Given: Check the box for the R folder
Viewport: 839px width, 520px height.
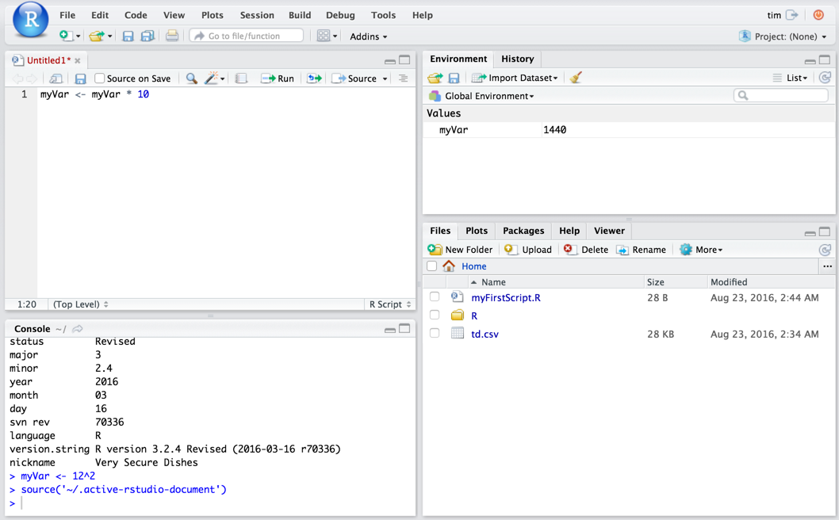Looking at the screenshot, I should tap(435, 315).
